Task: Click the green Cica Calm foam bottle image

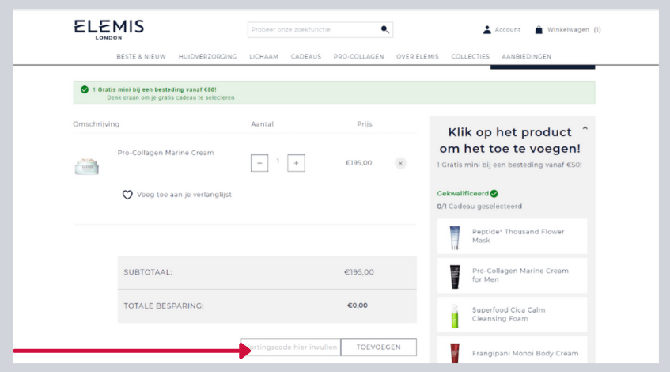Action: pos(455,316)
